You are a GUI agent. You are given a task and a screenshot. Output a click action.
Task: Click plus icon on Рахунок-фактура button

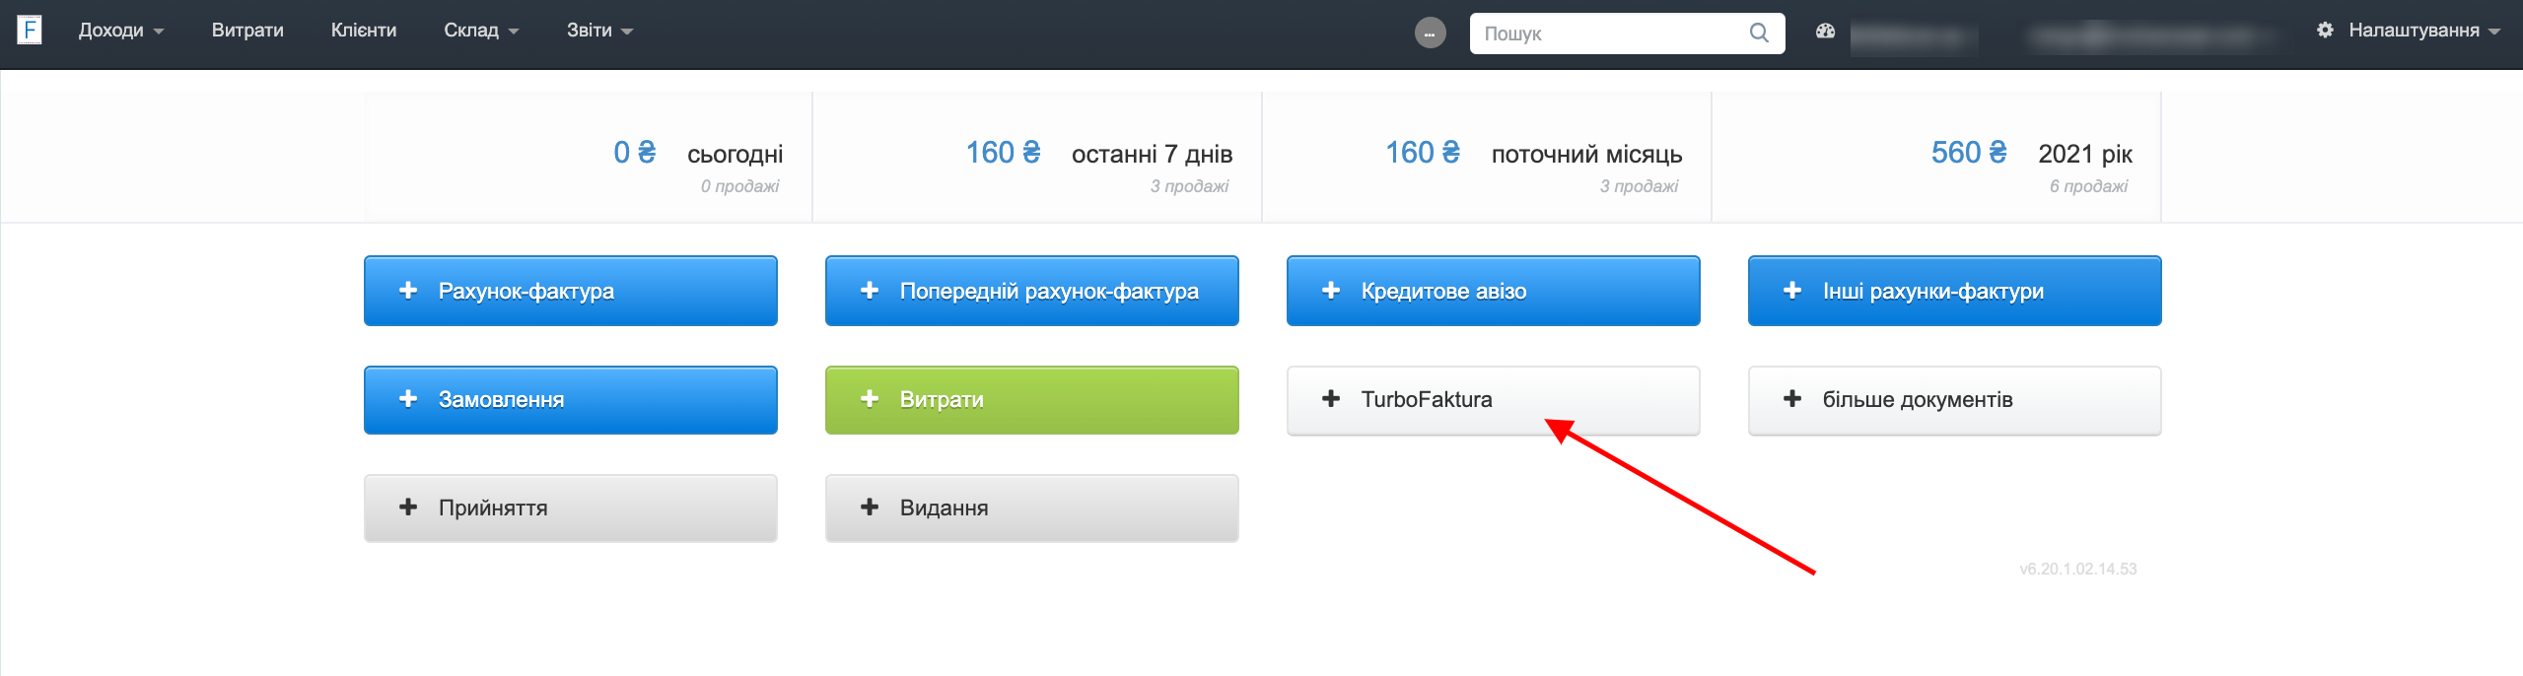(x=408, y=291)
